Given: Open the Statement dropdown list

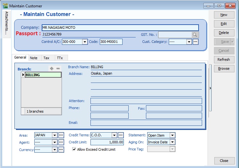Looking at the screenshot, I should pyautogui.click(x=172, y=135).
